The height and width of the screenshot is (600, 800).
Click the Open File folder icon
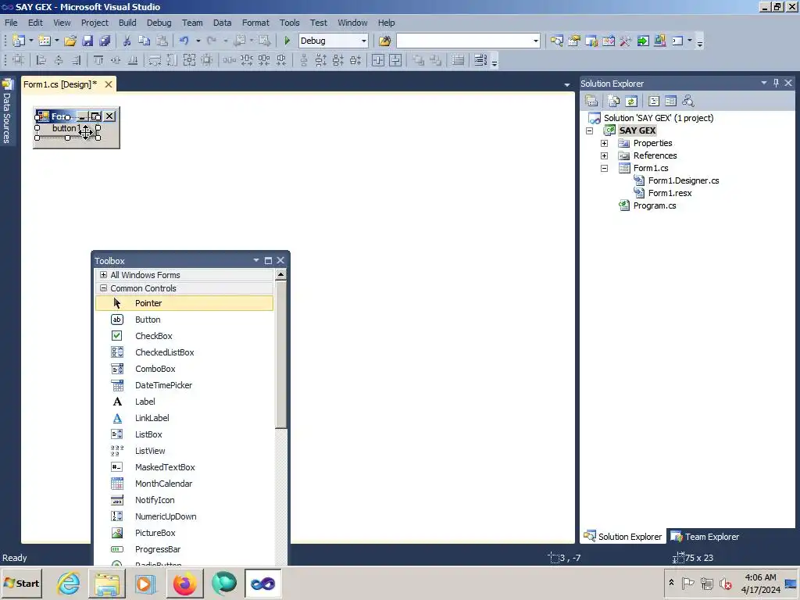(x=70, y=41)
